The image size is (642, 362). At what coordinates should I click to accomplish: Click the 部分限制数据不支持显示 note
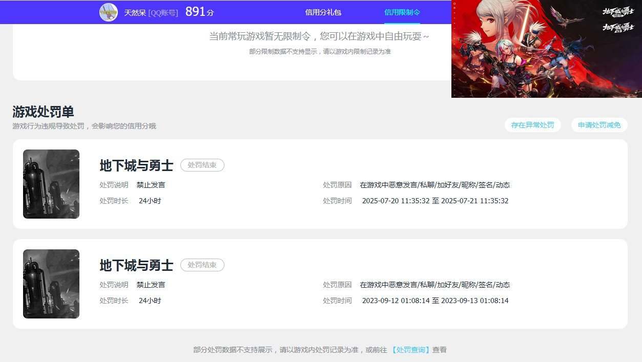[x=320, y=52]
